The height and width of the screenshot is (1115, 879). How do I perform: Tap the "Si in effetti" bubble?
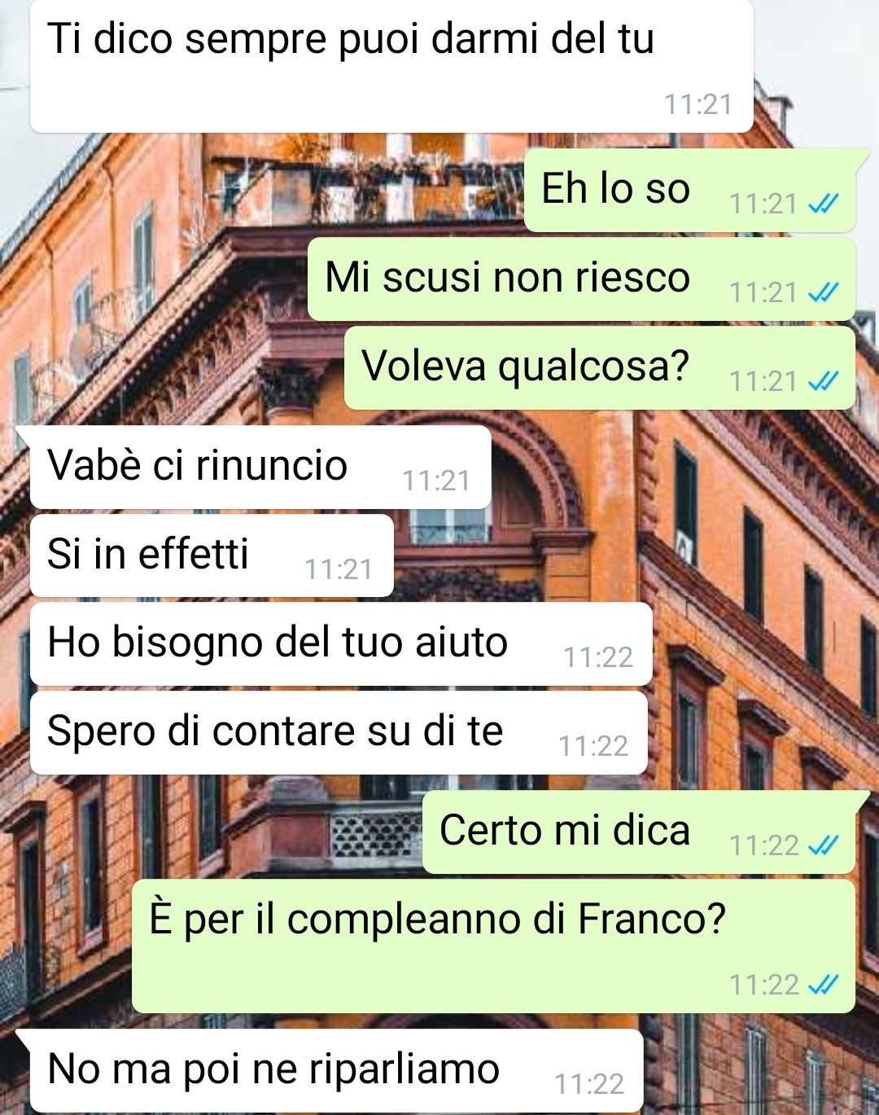point(212,555)
